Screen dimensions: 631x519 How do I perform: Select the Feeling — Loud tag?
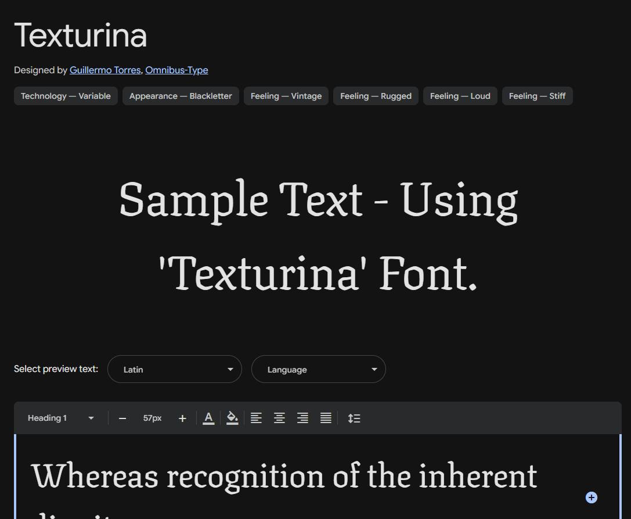click(460, 96)
